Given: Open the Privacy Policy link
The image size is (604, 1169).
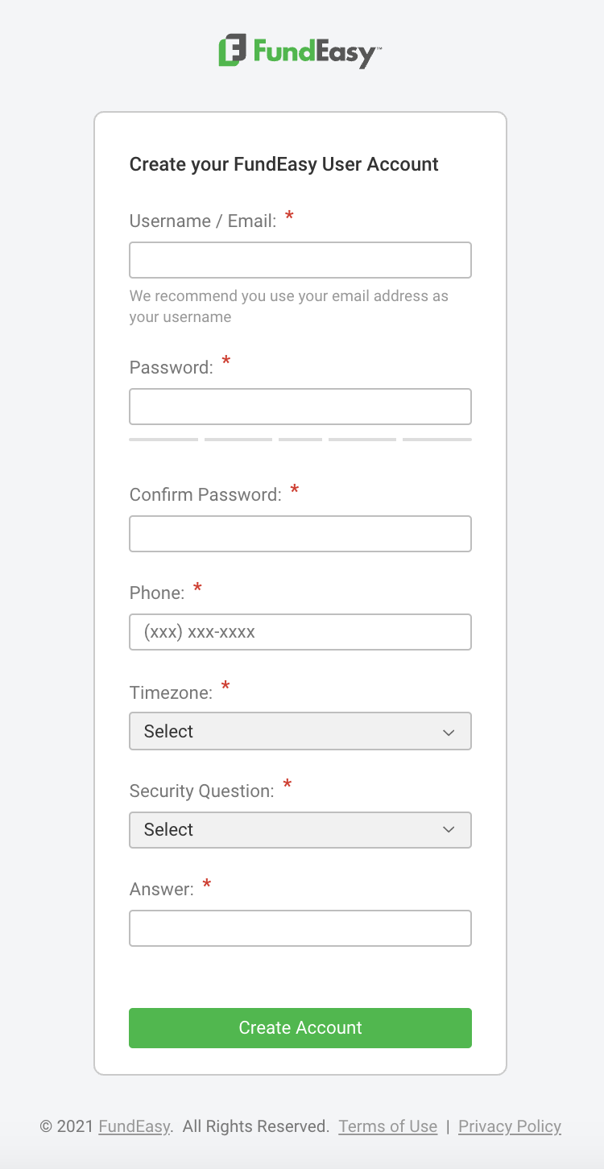Looking at the screenshot, I should (x=509, y=1126).
